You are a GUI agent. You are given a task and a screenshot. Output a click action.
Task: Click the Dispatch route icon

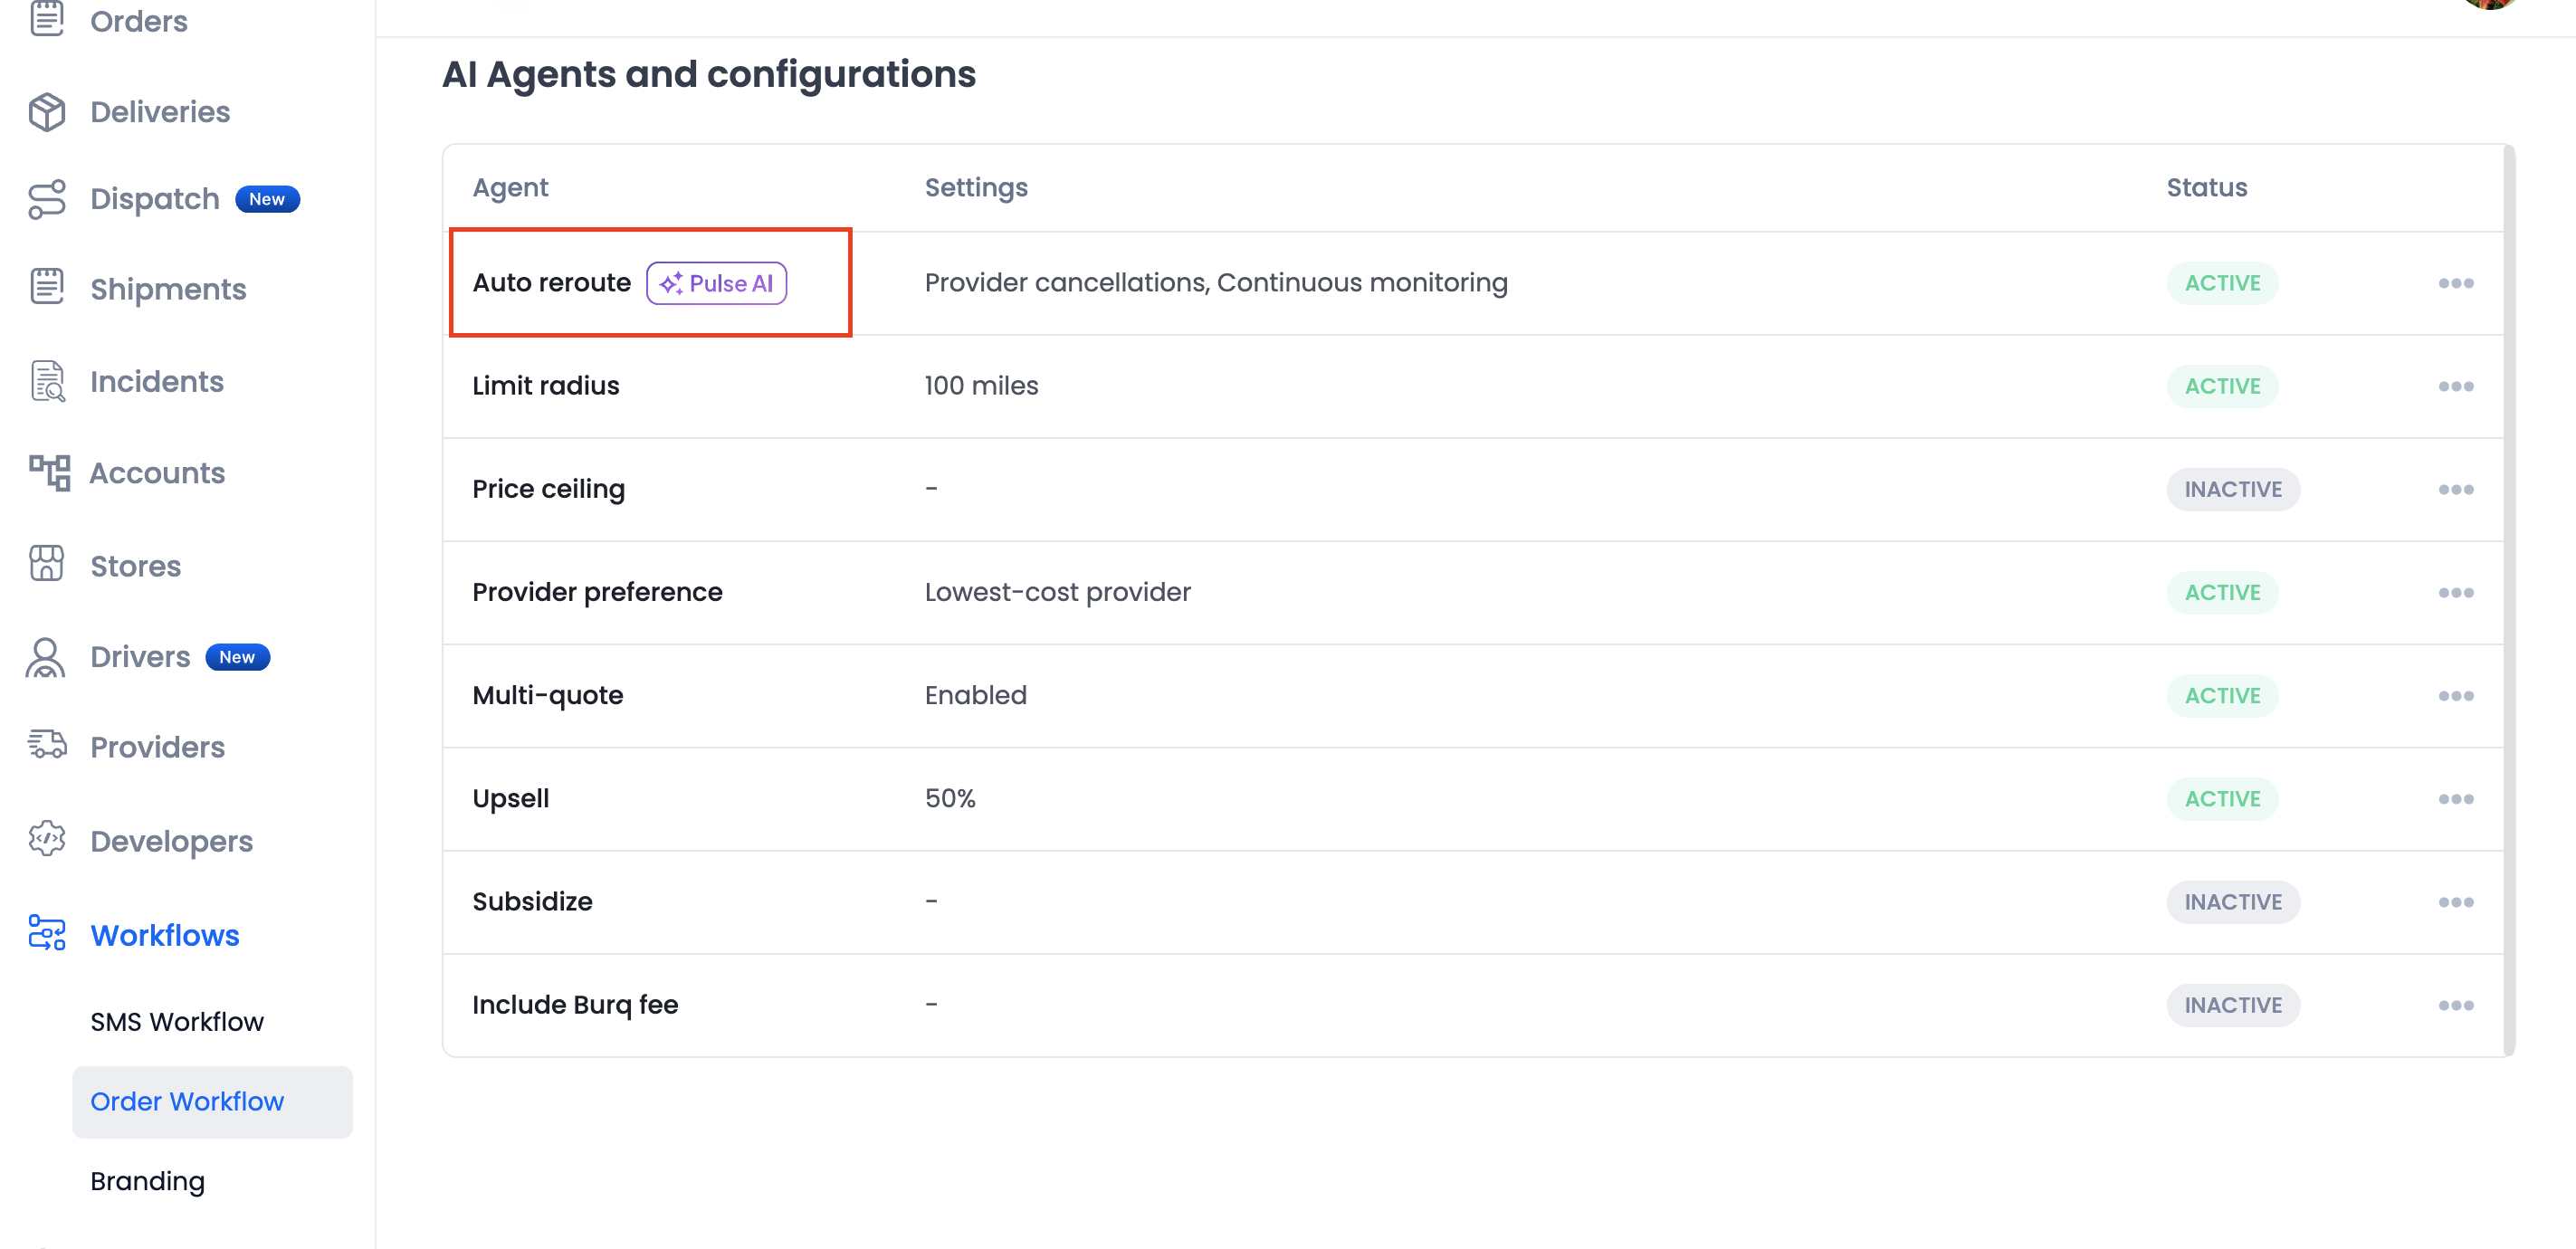click(46, 199)
